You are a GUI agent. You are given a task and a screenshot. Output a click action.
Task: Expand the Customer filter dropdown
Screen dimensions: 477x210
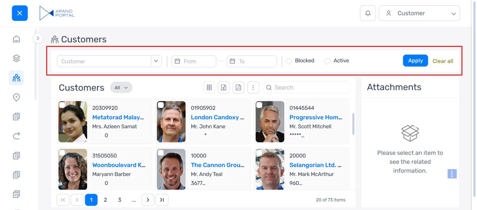tap(156, 61)
